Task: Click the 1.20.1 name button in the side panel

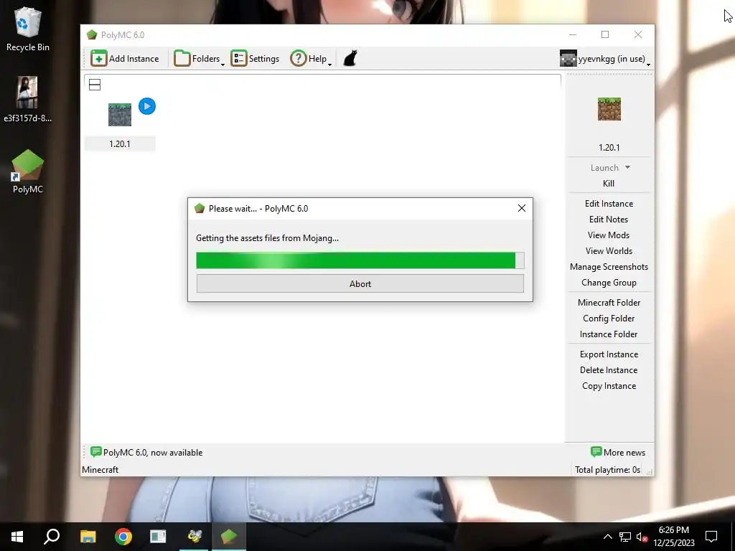Action: click(609, 148)
